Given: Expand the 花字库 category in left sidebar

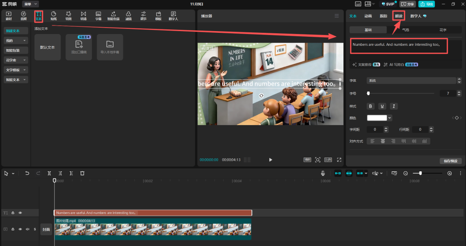Looking at the screenshot, I should pyautogui.click(x=16, y=60).
